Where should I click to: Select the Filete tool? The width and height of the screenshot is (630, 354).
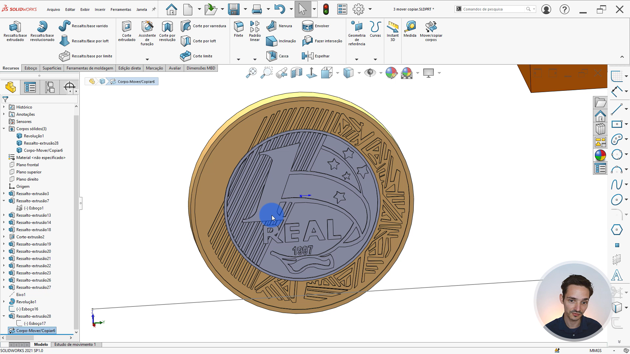coord(239,29)
